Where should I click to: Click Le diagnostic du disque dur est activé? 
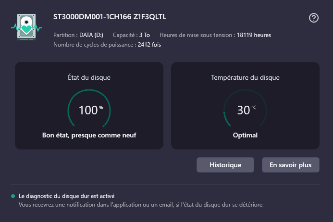click(66, 196)
